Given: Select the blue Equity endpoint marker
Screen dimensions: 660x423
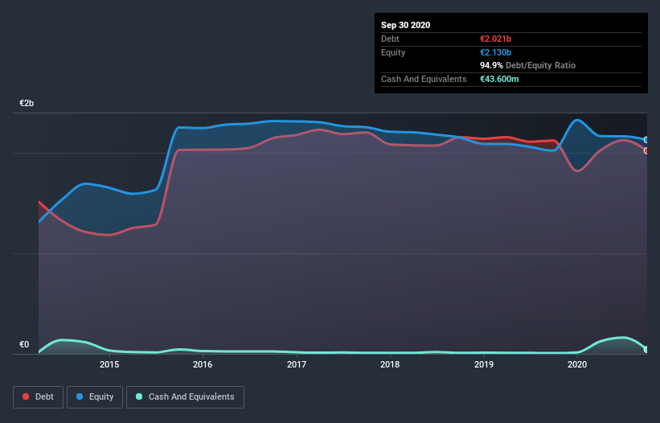Looking at the screenshot, I should (646, 140).
